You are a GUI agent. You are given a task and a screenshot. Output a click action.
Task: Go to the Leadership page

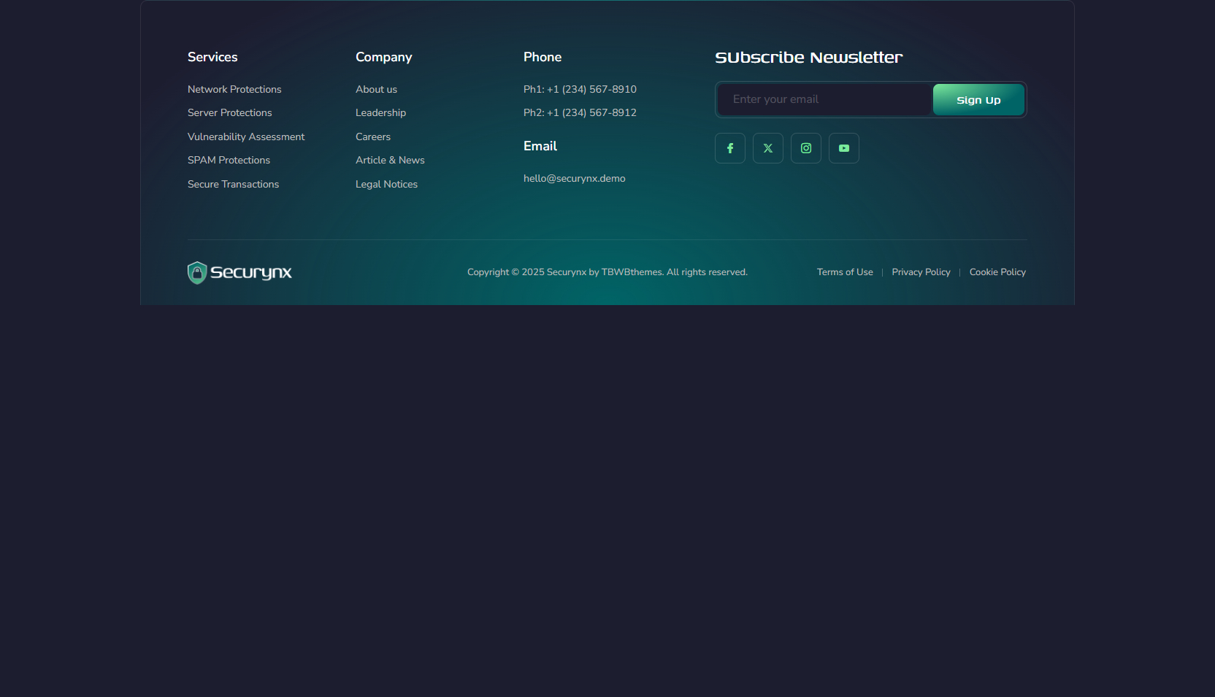380,112
